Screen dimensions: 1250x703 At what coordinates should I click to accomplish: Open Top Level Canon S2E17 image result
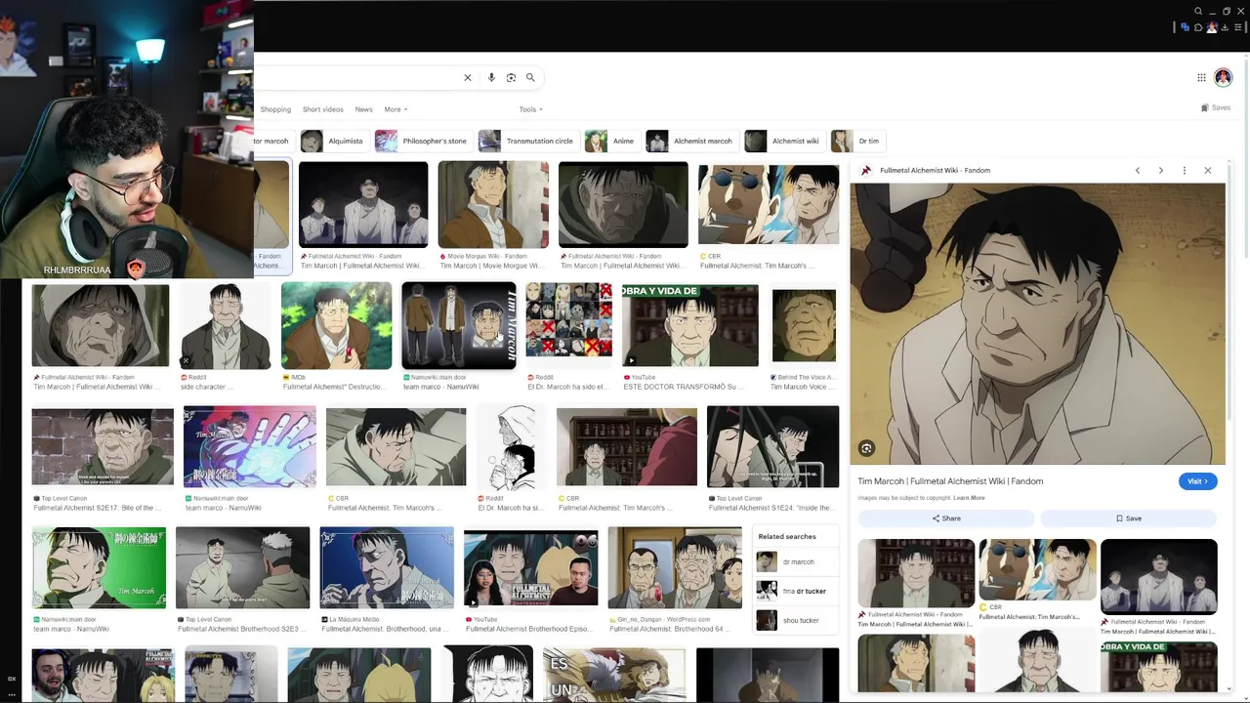[x=103, y=446]
